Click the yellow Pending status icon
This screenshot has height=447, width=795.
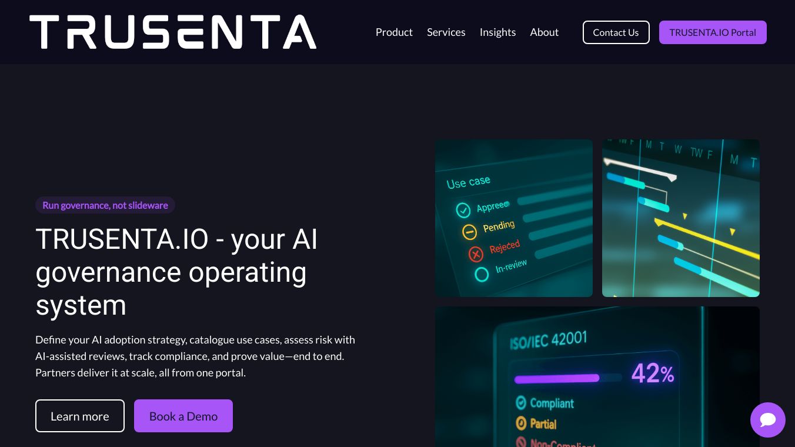point(469,232)
